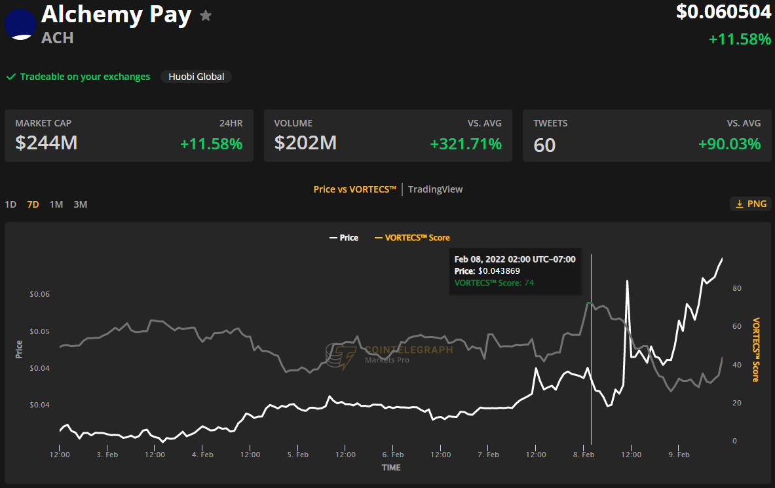Screen dimensions: 775x488
Task: Click the Huobi Global exchange badge
Action: tap(196, 77)
